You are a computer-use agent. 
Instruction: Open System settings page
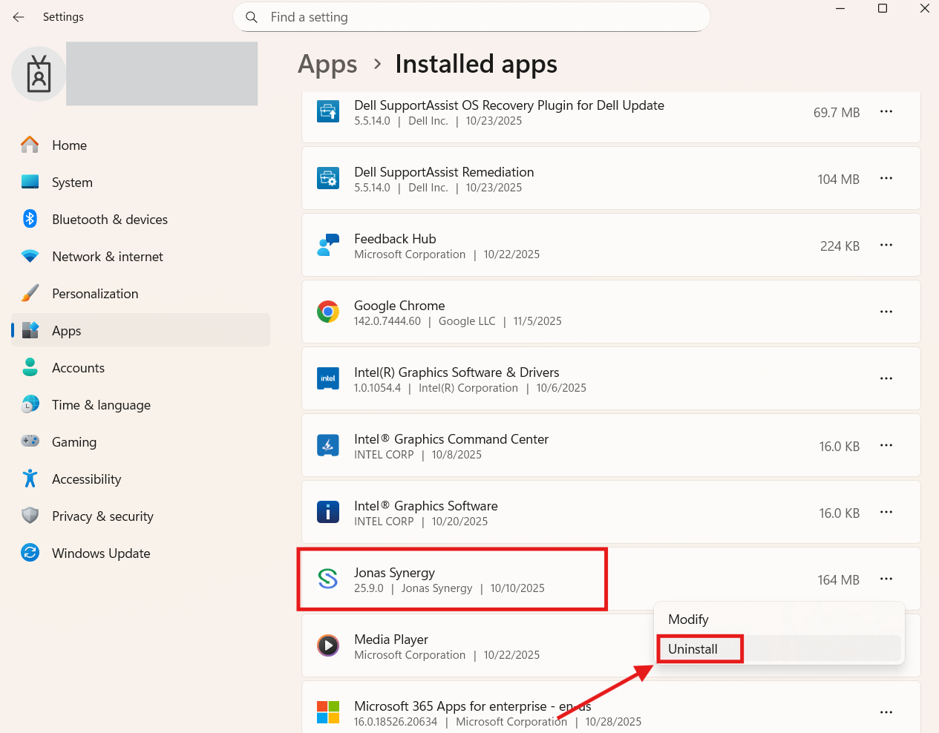pos(140,183)
